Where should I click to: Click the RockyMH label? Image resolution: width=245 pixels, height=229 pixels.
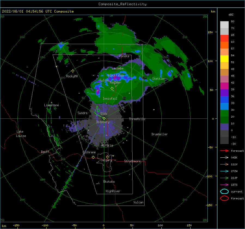pos(72,76)
